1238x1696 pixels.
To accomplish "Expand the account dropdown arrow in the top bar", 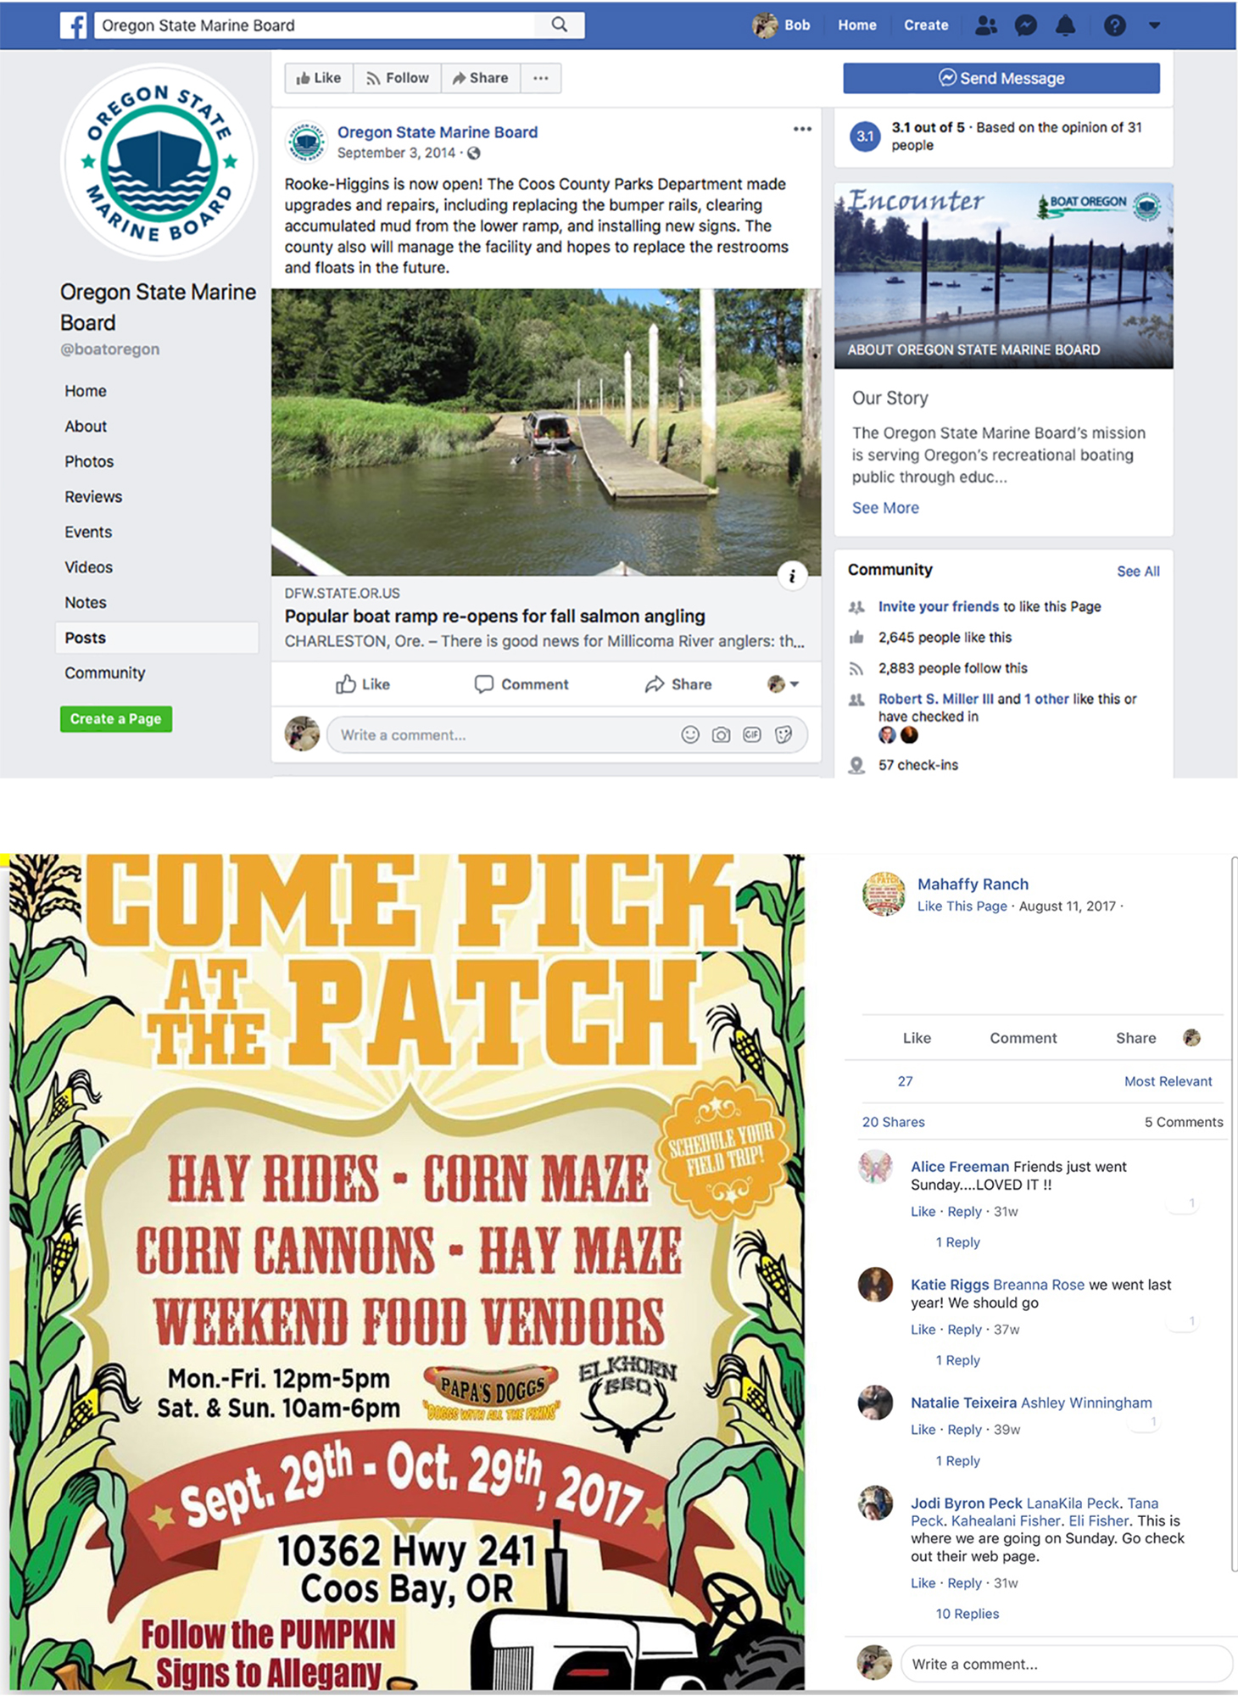I will (x=1154, y=25).
